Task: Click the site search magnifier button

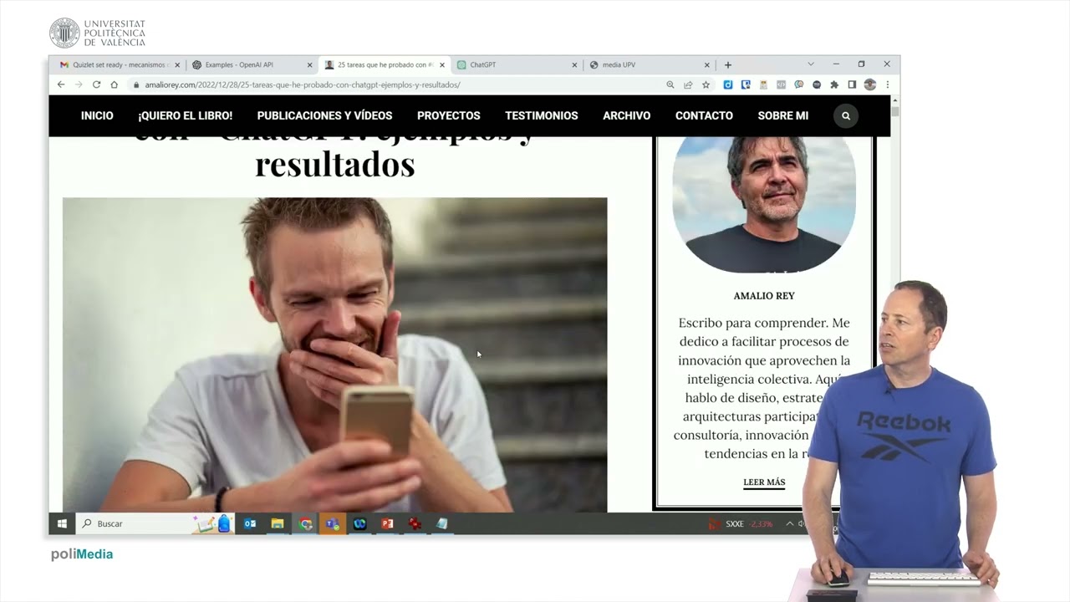Action: point(846,115)
